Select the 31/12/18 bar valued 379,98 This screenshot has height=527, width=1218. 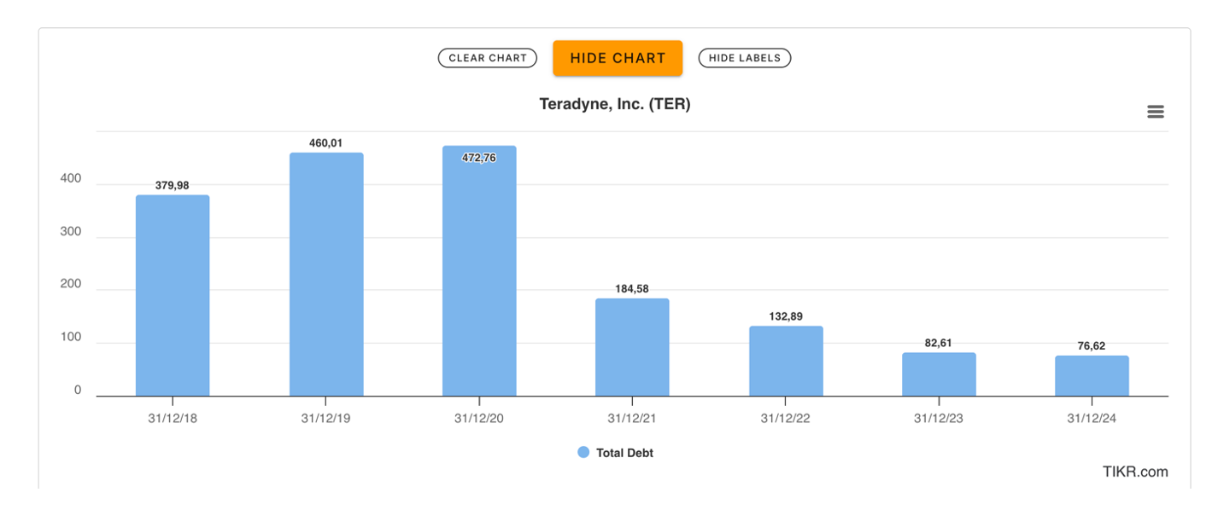point(173,296)
